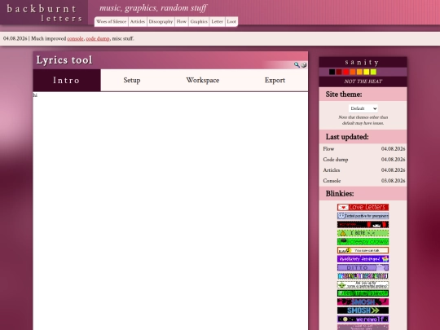Click 'Console' in Last updated list
Screen dimensions: 440x330
pyautogui.click(x=332, y=181)
